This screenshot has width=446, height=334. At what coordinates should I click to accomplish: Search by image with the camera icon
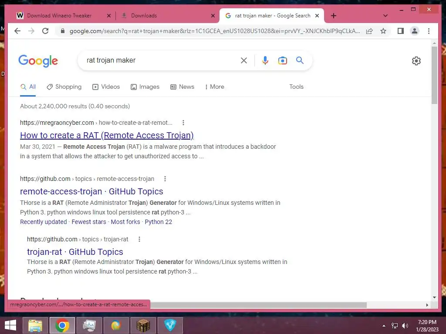282,60
